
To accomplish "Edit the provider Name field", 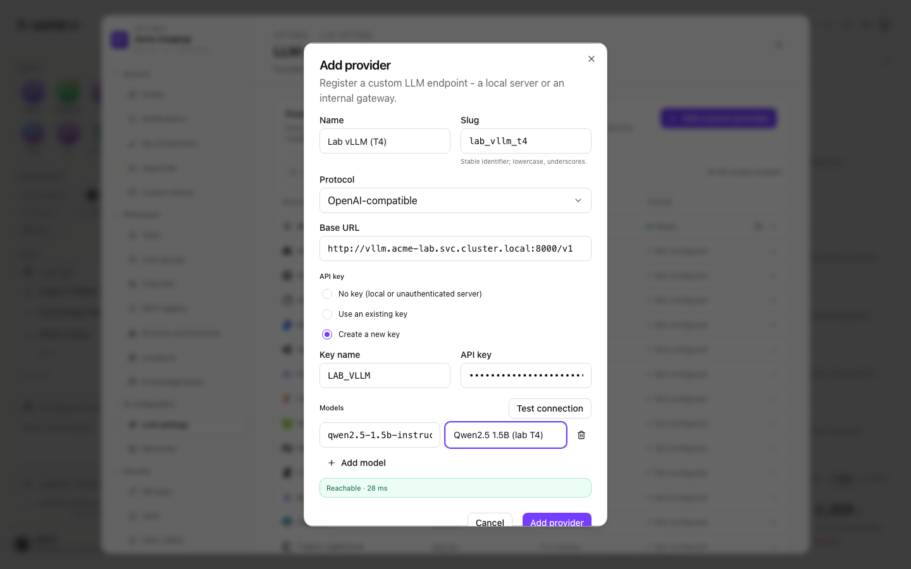I will click(x=385, y=141).
